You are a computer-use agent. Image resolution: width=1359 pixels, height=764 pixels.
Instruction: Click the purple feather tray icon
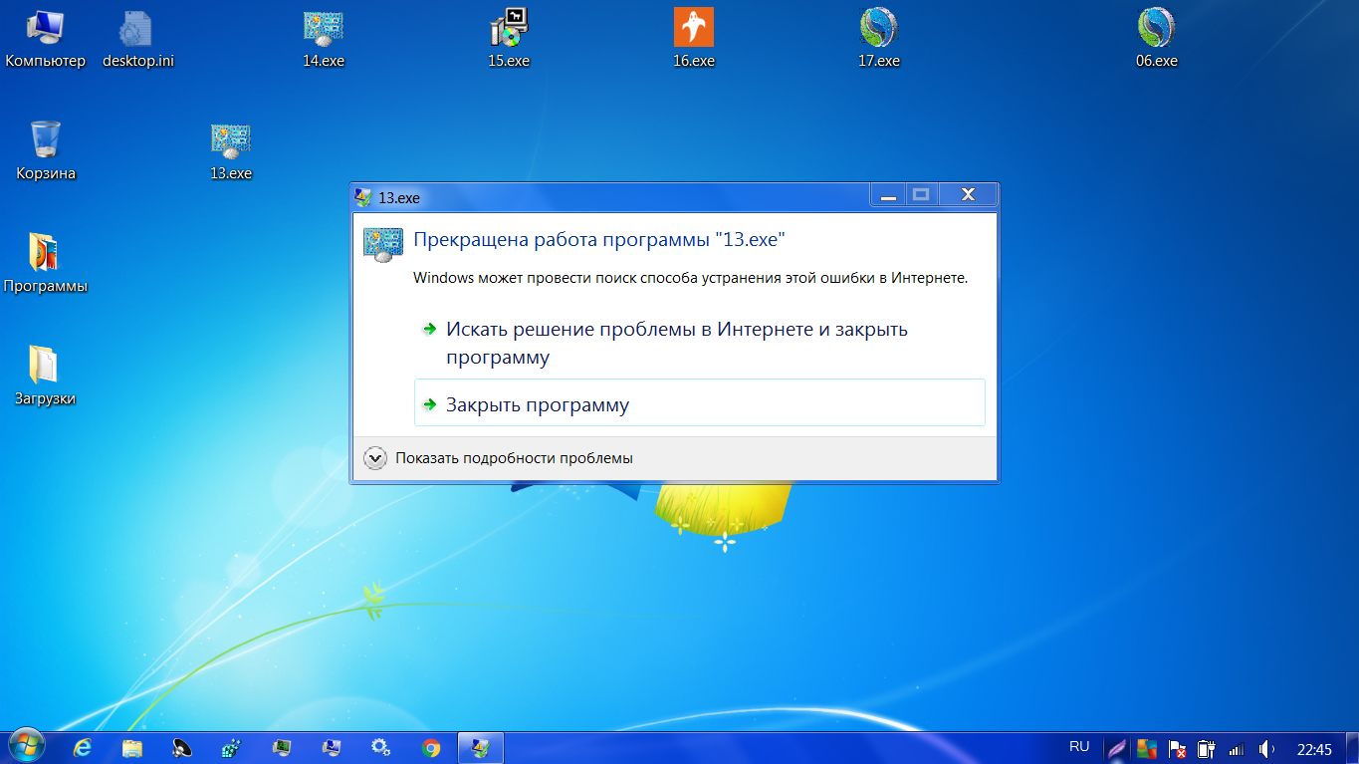(1117, 749)
